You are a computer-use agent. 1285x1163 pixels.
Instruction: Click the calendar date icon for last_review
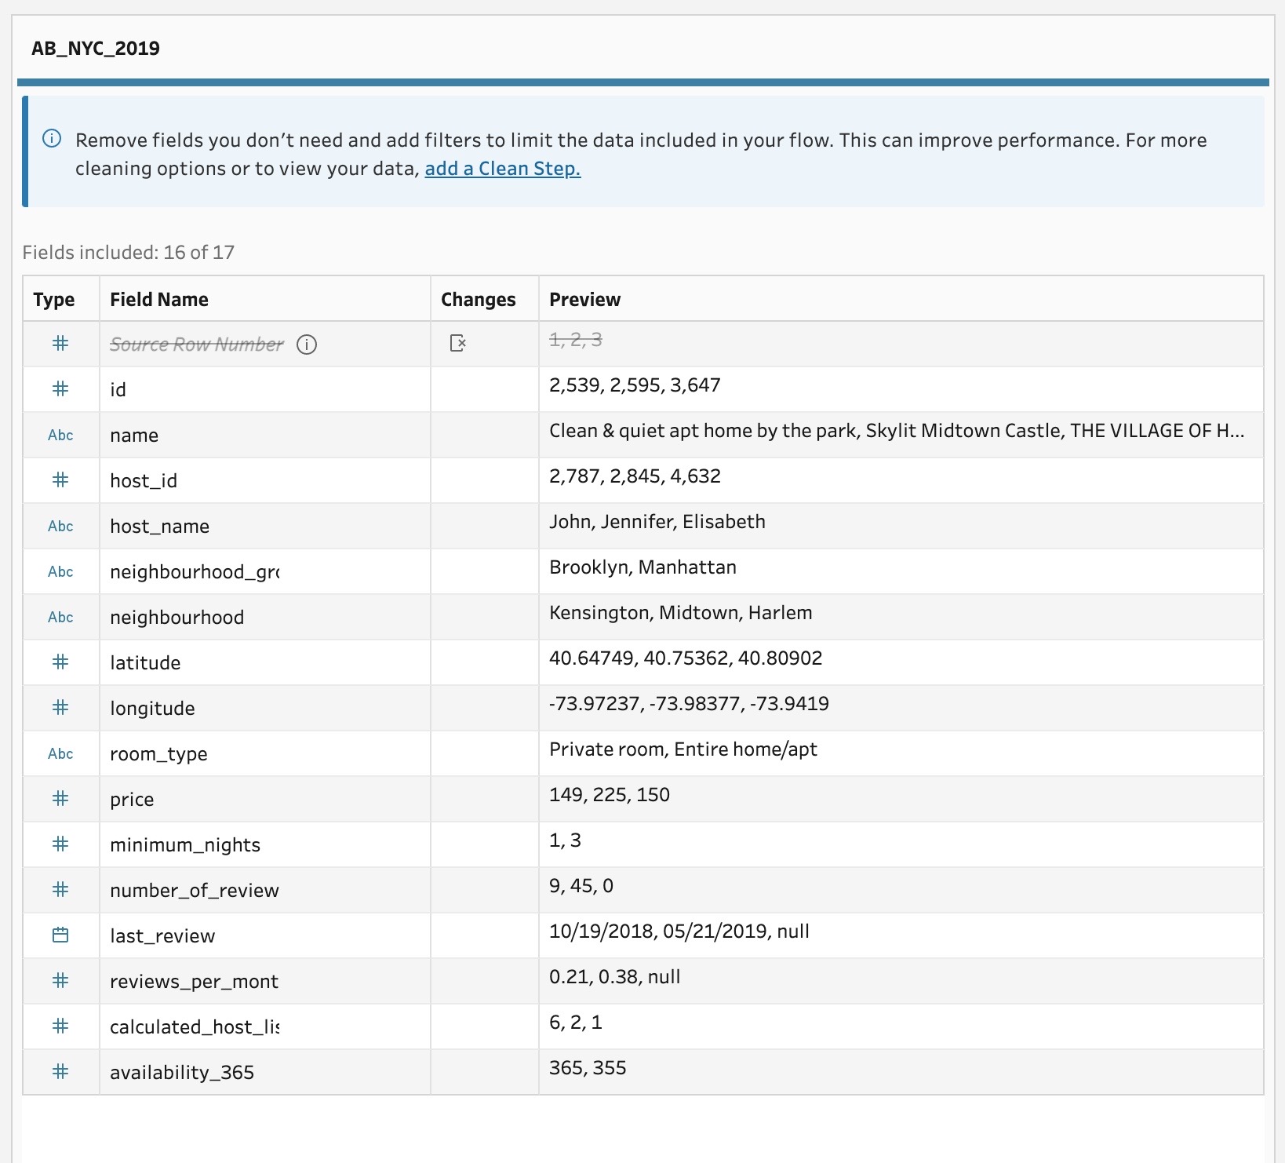coord(60,935)
